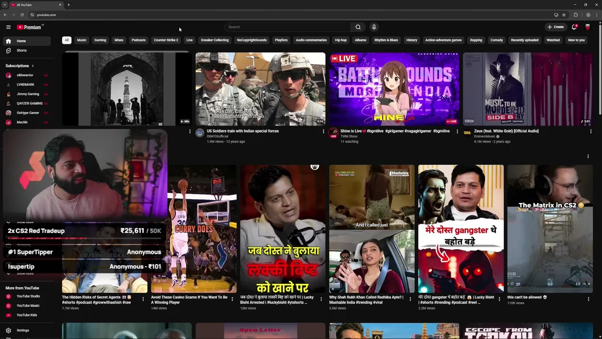Select the All filter chip
The height and width of the screenshot is (339, 602).
click(x=66, y=40)
